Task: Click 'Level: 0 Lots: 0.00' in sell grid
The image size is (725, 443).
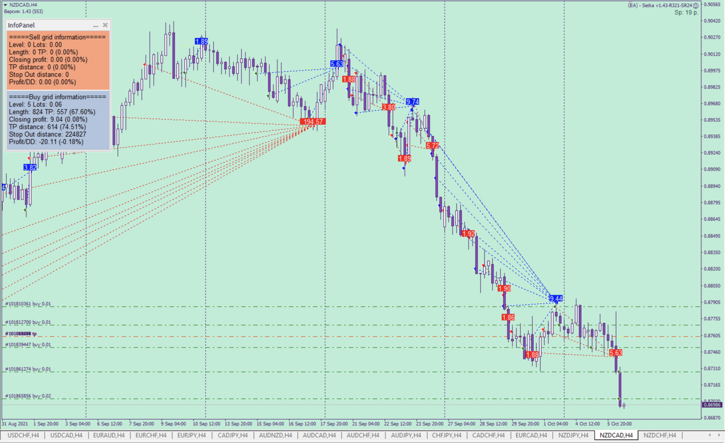Action: point(35,44)
